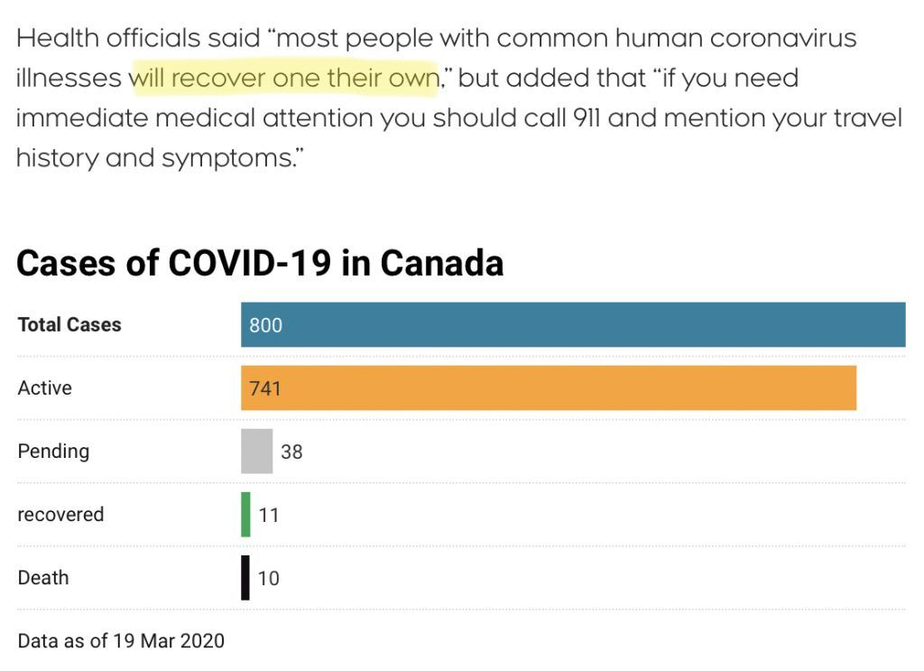Click the Pending value 38
The height and width of the screenshot is (671, 924).
(x=291, y=452)
